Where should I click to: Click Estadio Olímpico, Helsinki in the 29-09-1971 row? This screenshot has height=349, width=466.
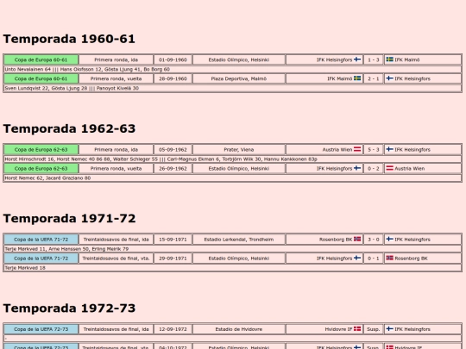(x=239, y=259)
